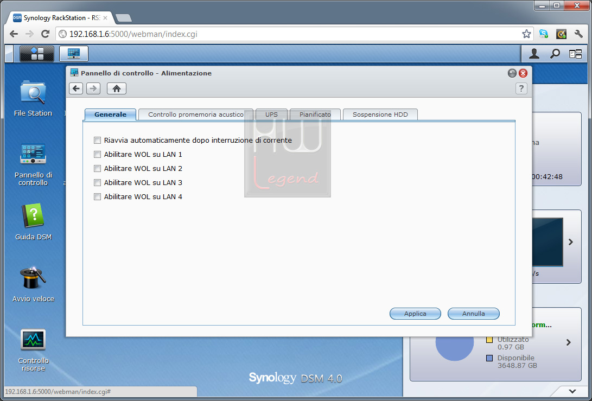Click the uptime value 00:42:48
This screenshot has width=592, height=401.
click(x=547, y=177)
